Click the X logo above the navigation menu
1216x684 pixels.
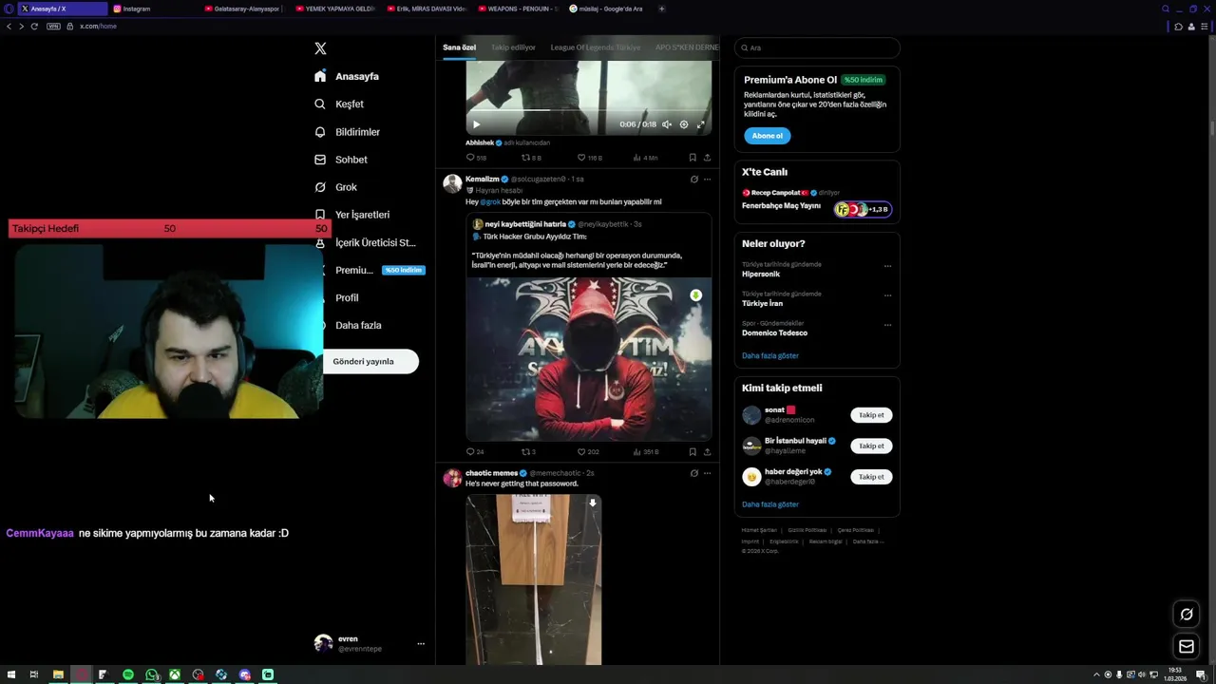tap(320, 48)
